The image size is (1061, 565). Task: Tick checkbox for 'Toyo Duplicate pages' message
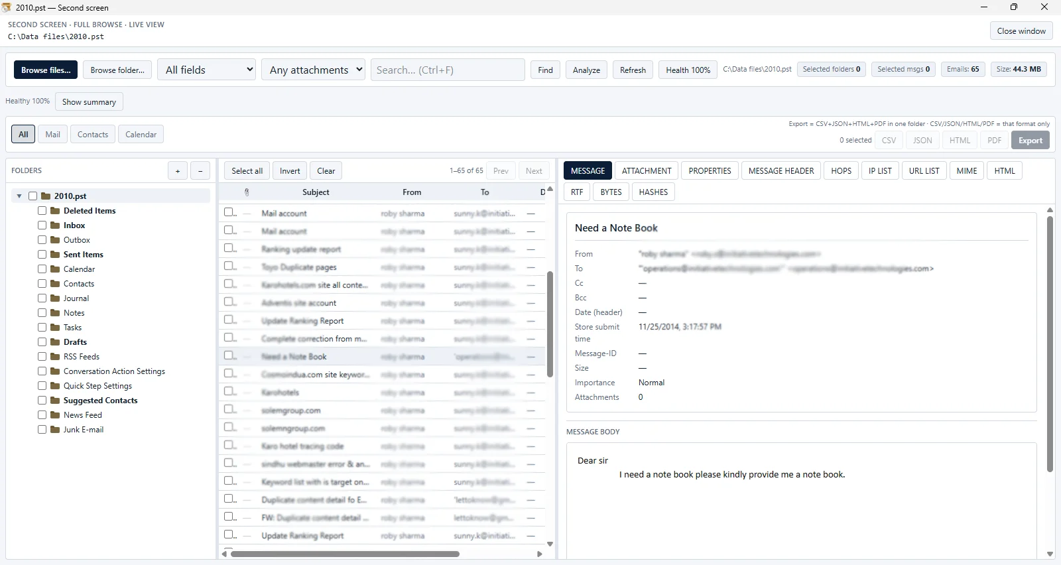[229, 267]
